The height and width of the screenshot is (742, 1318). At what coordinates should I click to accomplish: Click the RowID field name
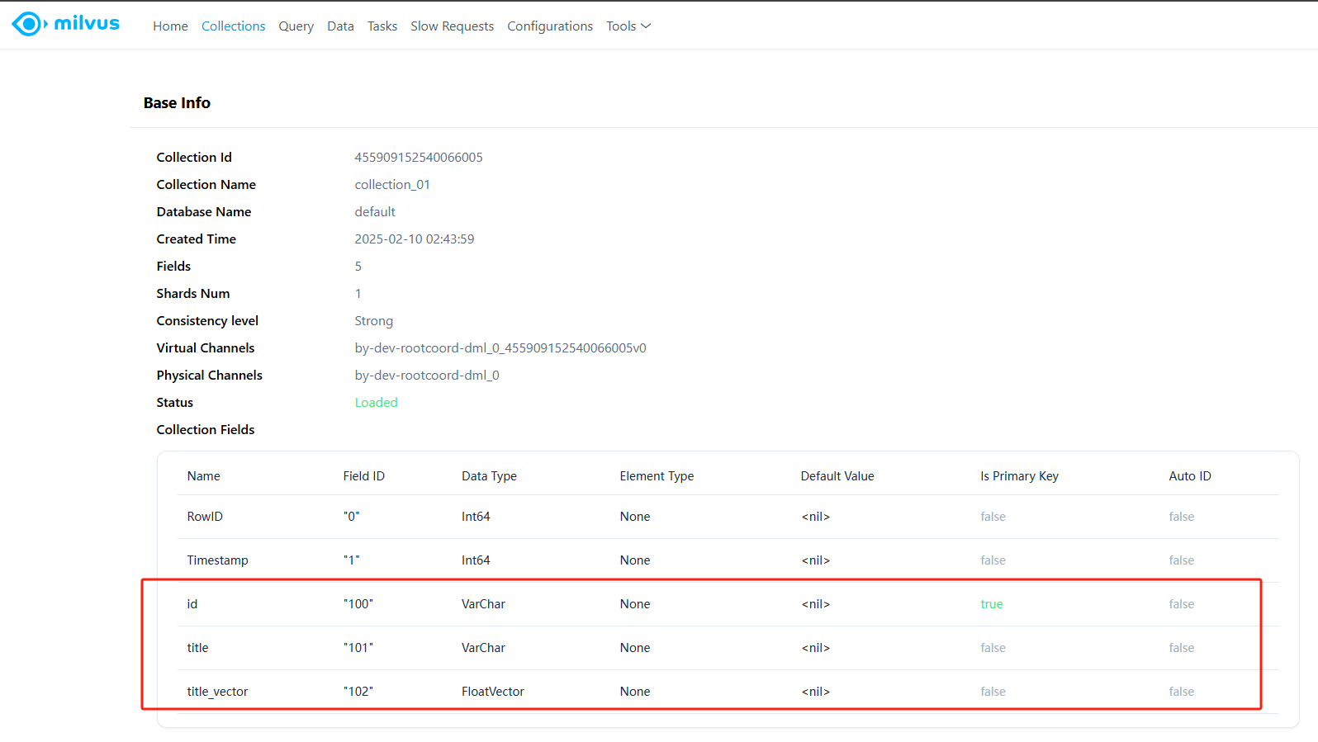tap(205, 517)
